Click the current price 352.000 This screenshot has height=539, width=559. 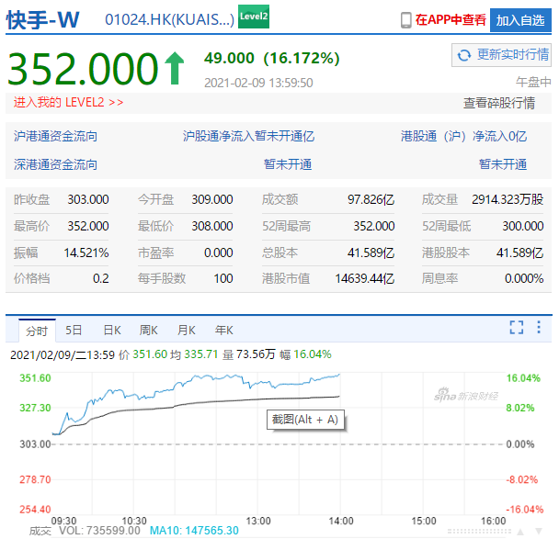(83, 69)
